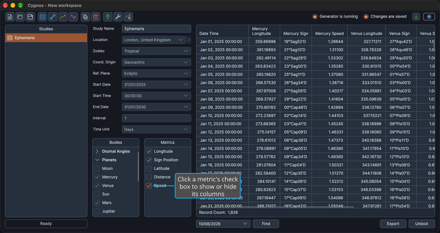The image size is (440, 233).
Task: Check the Moon body checkbox
Action: tap(97, 168)
